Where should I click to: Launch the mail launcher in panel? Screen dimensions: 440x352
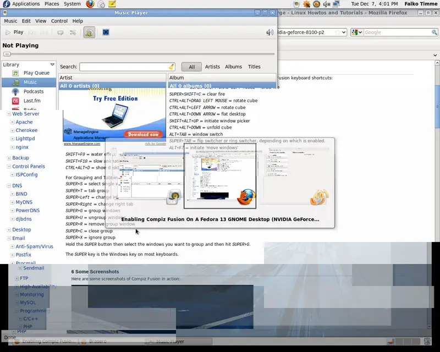pos(101,4)
